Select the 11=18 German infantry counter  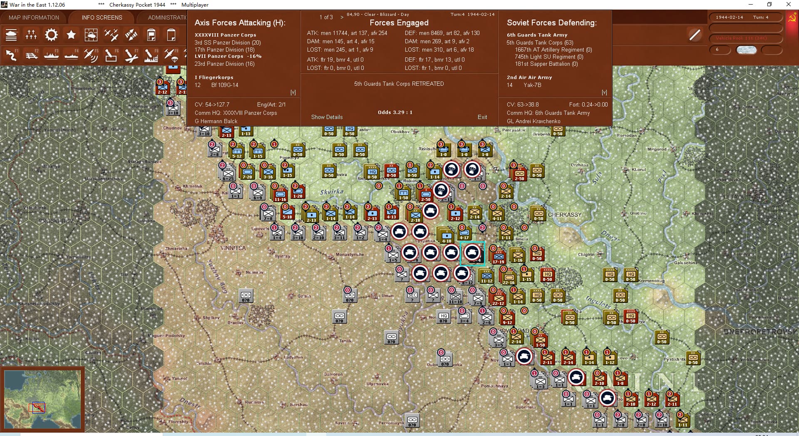pos(455,297)
